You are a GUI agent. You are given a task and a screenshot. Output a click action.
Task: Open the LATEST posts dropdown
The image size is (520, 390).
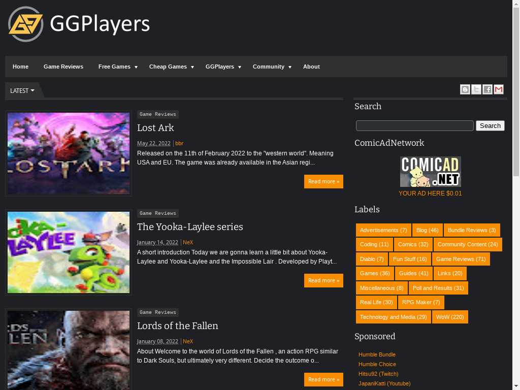coord(22,90)
